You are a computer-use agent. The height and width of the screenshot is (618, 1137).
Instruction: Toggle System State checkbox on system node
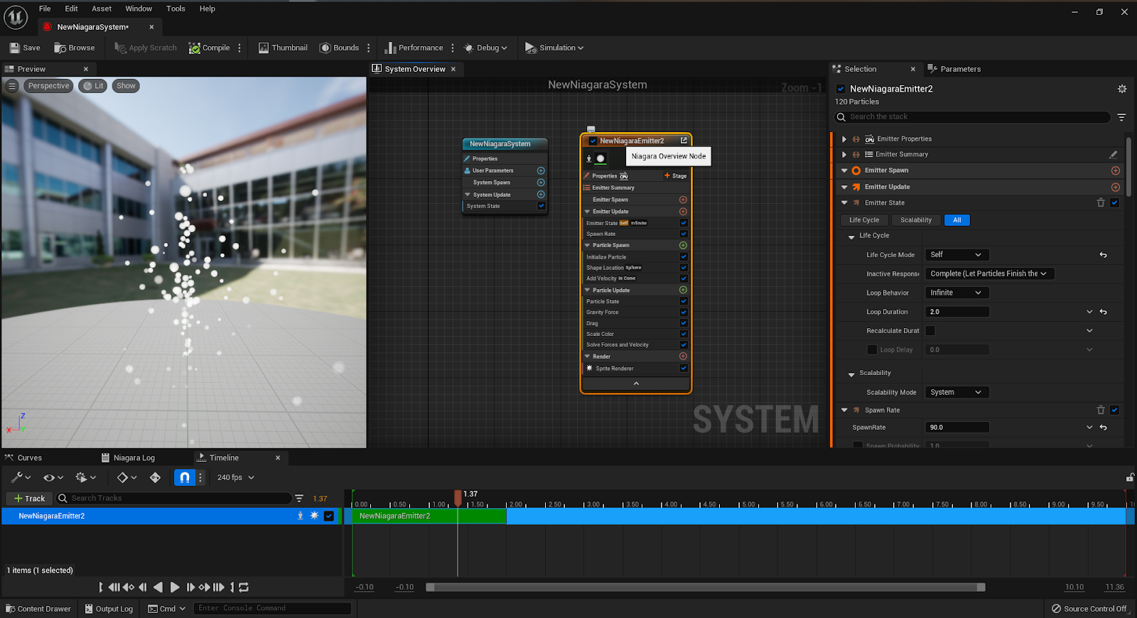click(x=541, y=206)
